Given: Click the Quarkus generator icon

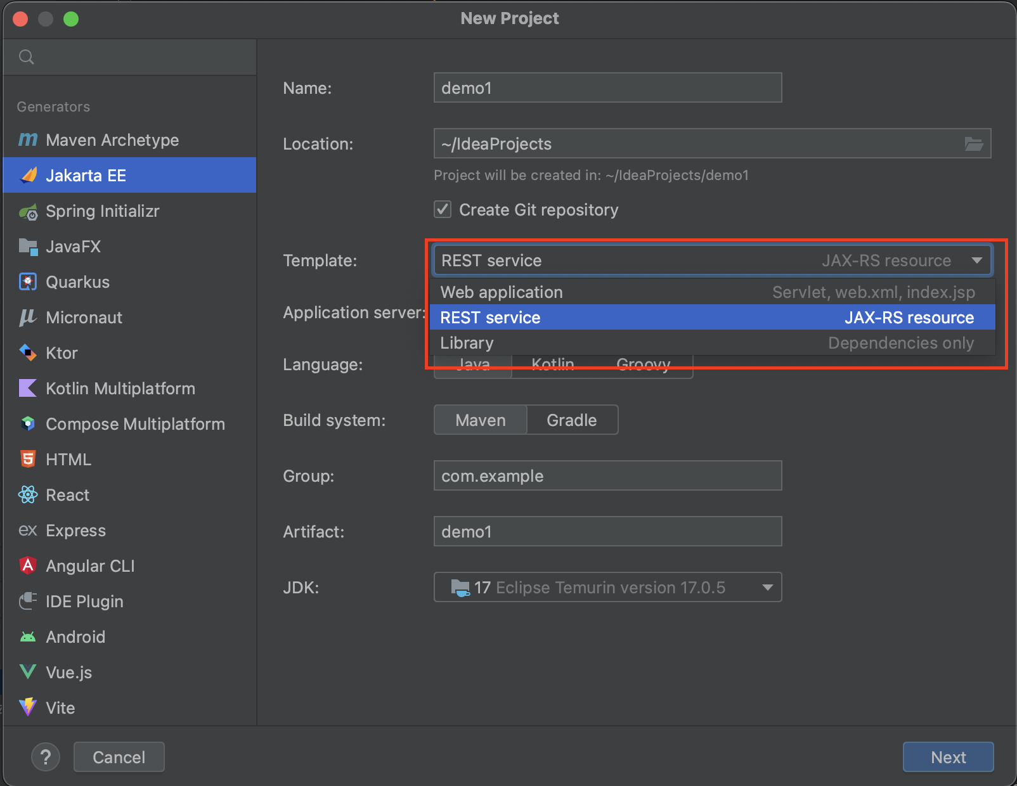Looking at the screenshot, I should click(x=28, y=282).
